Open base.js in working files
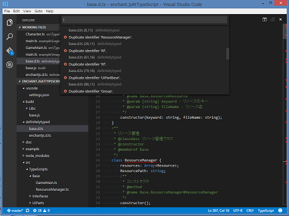This screenshot has width=289, height=216. coord(38,68)
